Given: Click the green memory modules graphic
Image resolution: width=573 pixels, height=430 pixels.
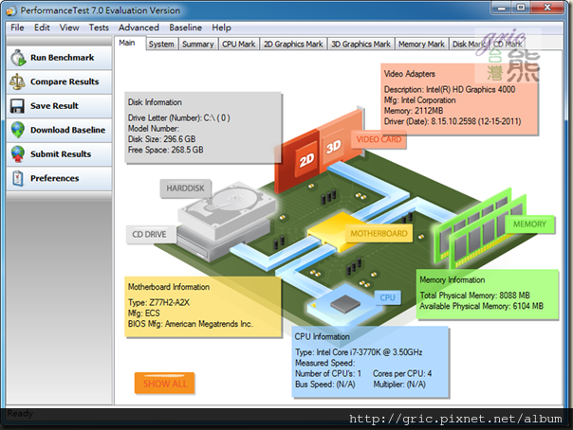Looking at the screenshot, I should click(479, 228).
